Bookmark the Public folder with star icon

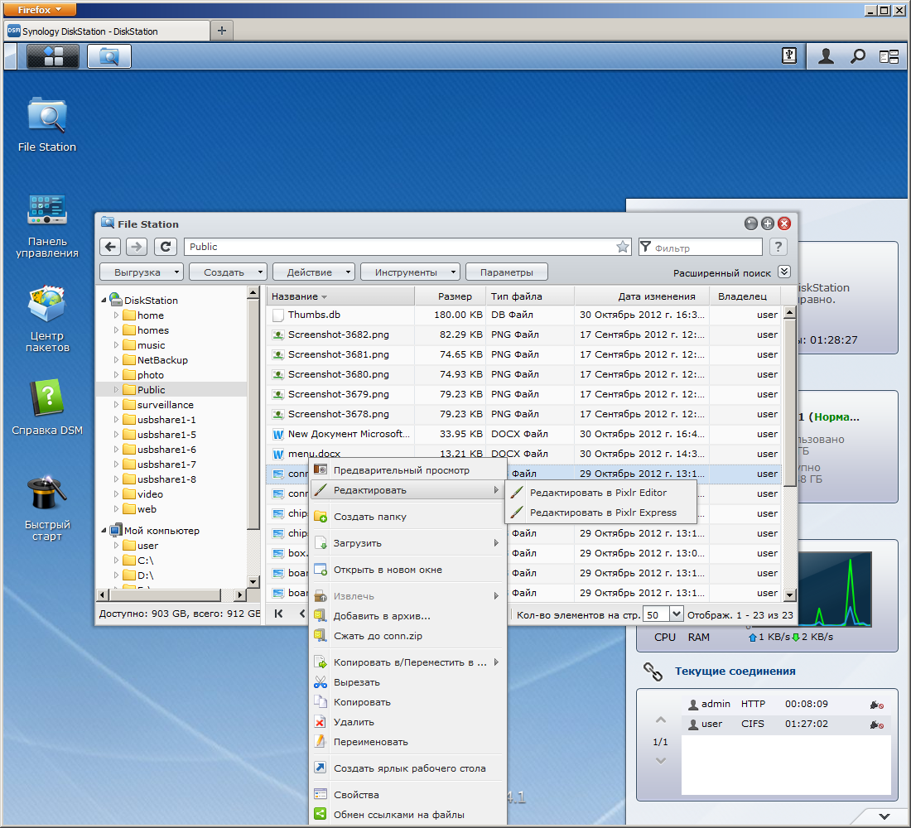click(x=623, y=247)
